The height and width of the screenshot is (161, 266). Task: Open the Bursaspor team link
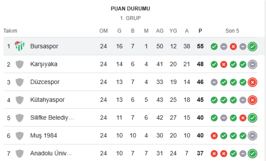44,46
